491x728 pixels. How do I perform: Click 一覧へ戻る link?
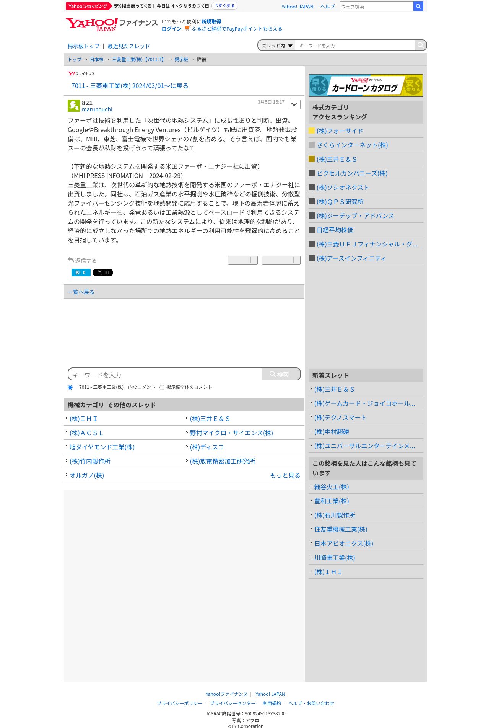tap(81, 292)
